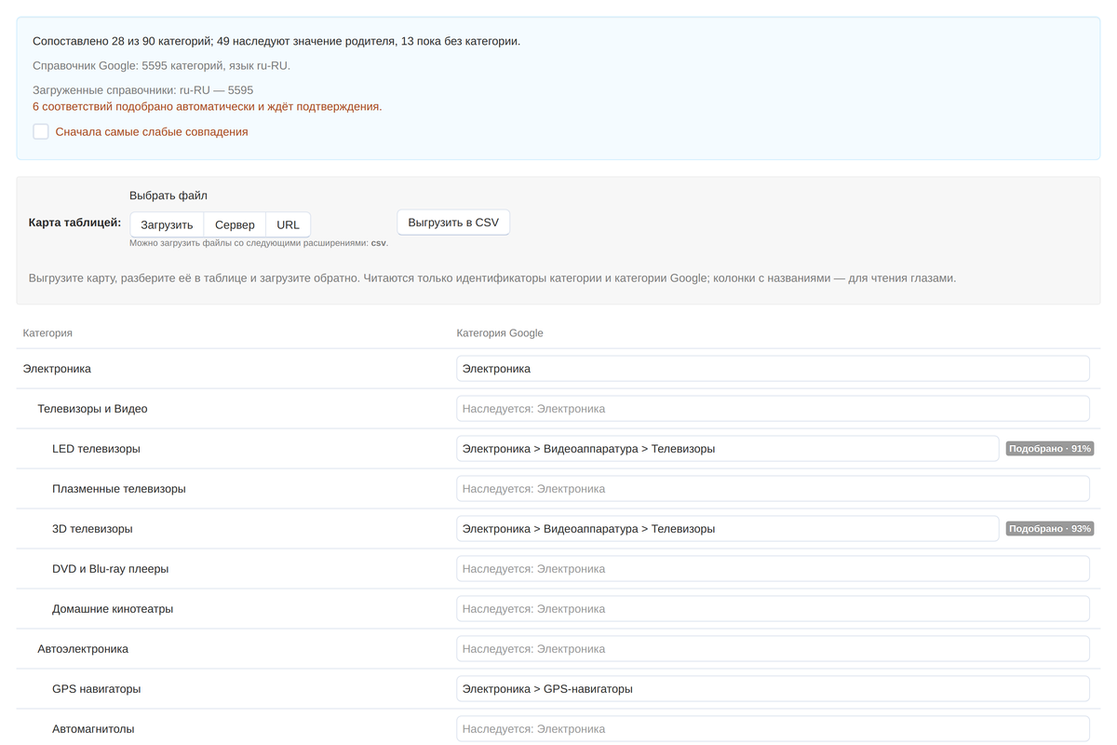Click the Выгрузить в CSV button

[453, 223]
